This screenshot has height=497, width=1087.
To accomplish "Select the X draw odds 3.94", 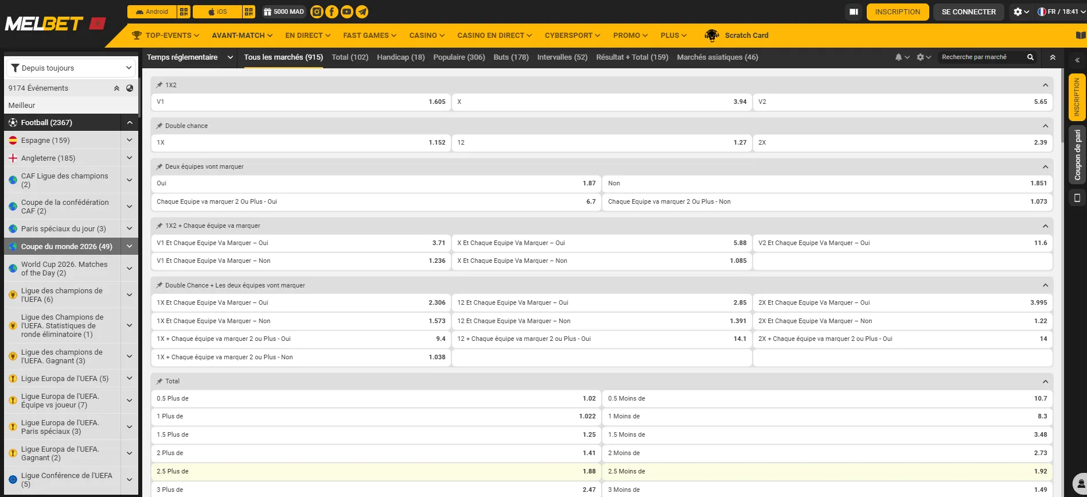I will (x=602, y=102).
